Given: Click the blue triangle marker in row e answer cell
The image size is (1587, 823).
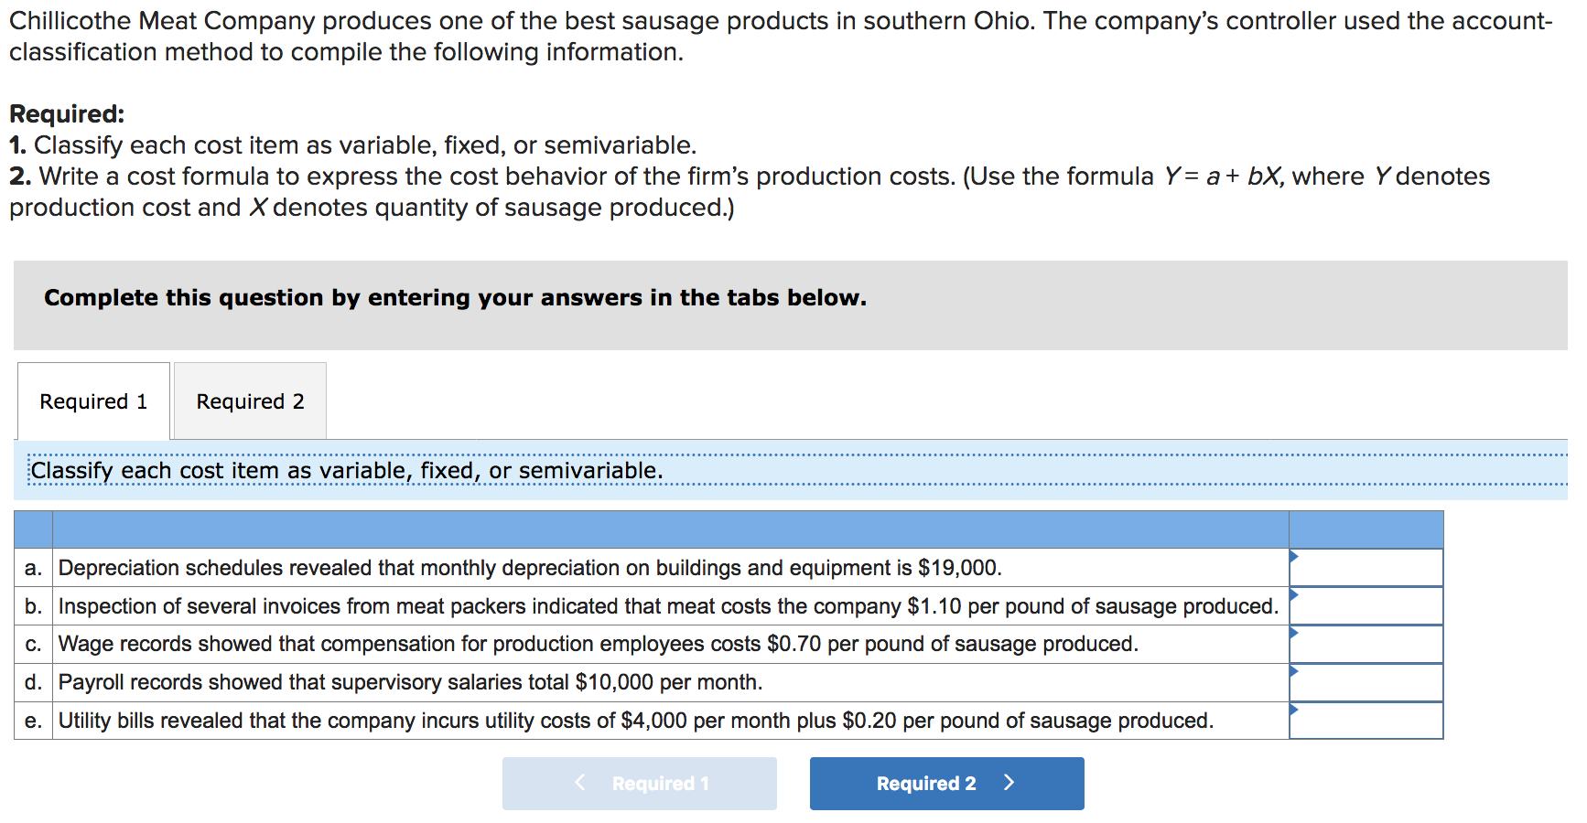Looking at the screenshot, I should 1294,710.
